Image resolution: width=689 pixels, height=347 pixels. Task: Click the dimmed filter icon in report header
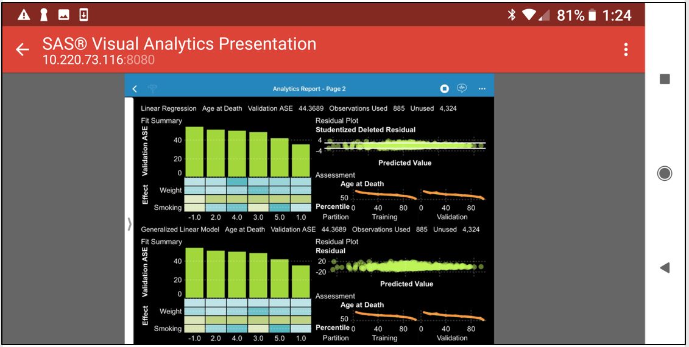pyautogui.click(x=152, y=88)
